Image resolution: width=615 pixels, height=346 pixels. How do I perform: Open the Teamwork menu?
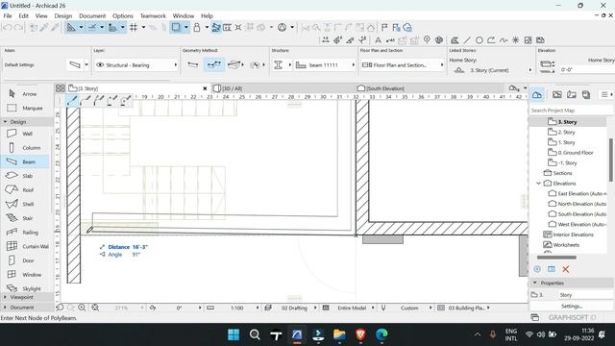(x=153, y=16)
